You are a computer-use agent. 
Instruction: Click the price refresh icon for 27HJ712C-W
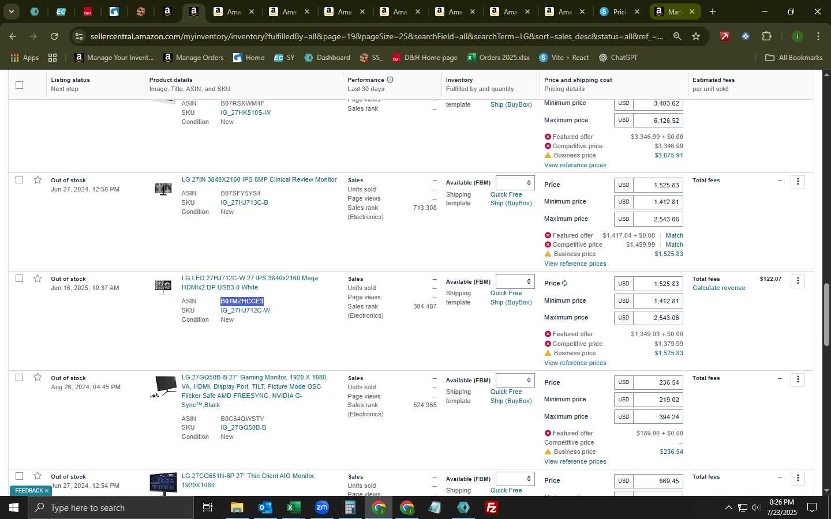click(x=565, y=283)
